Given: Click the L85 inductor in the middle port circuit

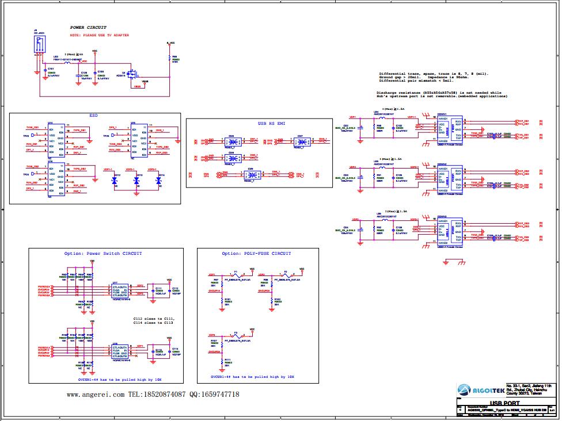Looking at the screenshot, I should (x=382, y=167).
